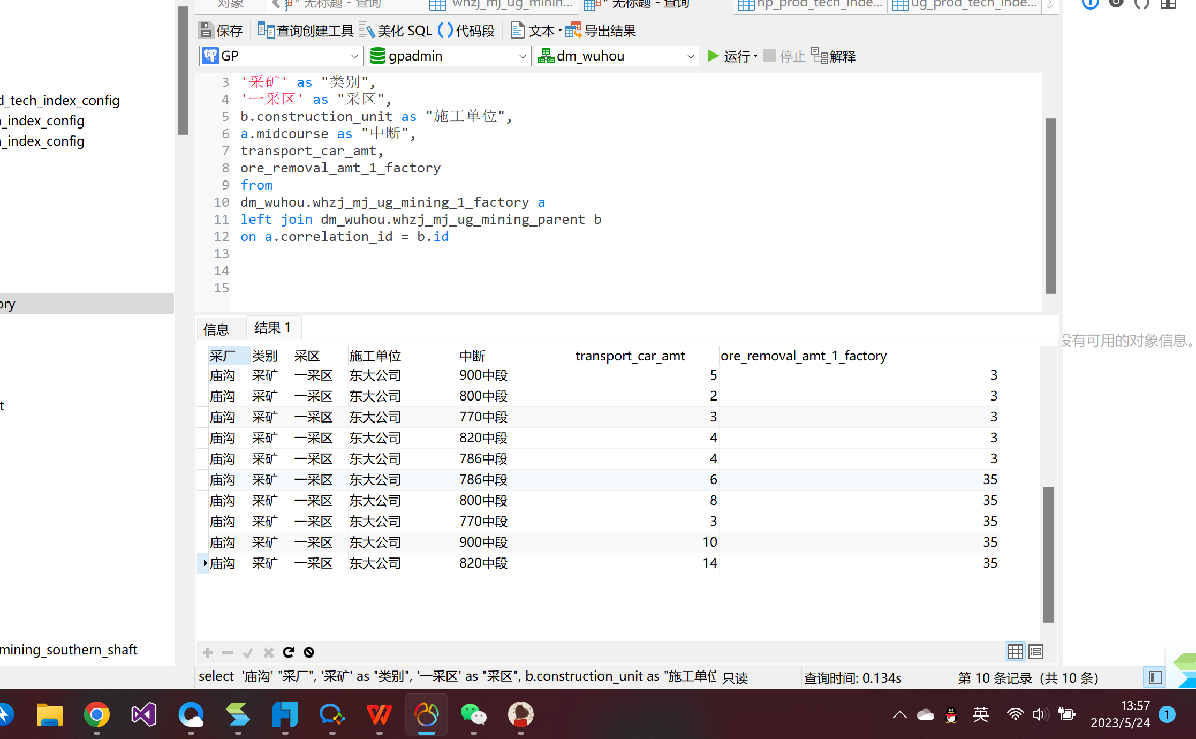The image size is (1196, 739).
Task: Click the 中断 column header
Action: (x=516, y=356)
